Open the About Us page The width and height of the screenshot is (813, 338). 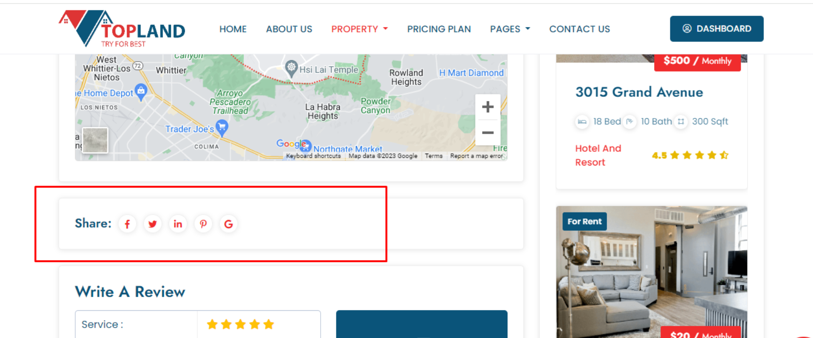click(289, 29)
